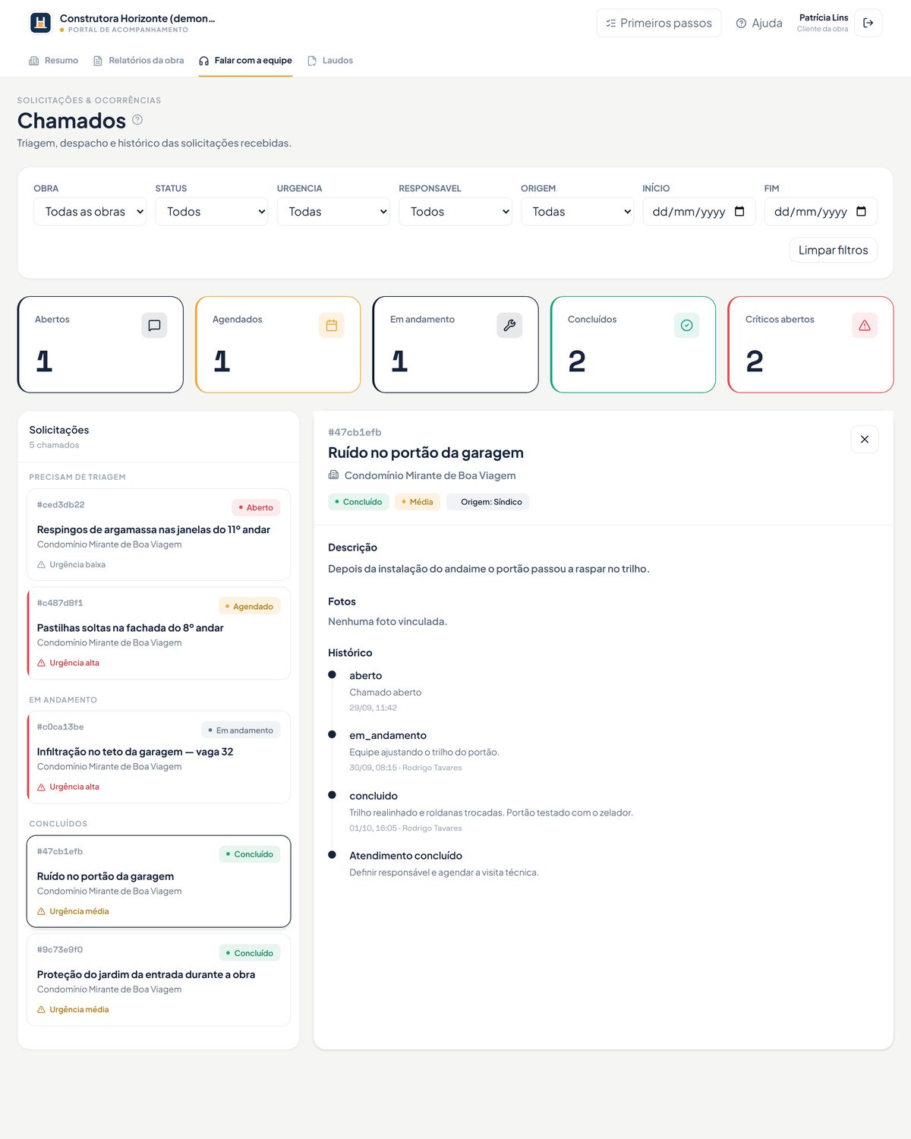Open the Responsavel filter dropdown
Screen dimensions: 911x1139
point(455,211)
